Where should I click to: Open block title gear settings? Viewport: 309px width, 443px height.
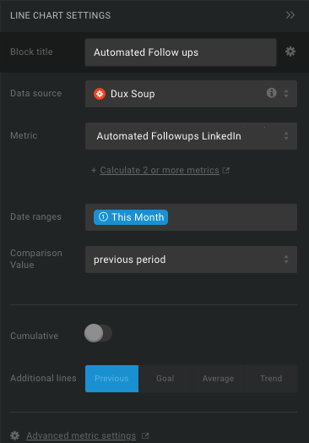click(290, 52)
